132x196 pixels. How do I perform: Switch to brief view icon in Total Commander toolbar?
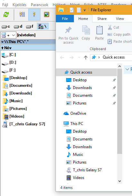click(x=22, y=14)
